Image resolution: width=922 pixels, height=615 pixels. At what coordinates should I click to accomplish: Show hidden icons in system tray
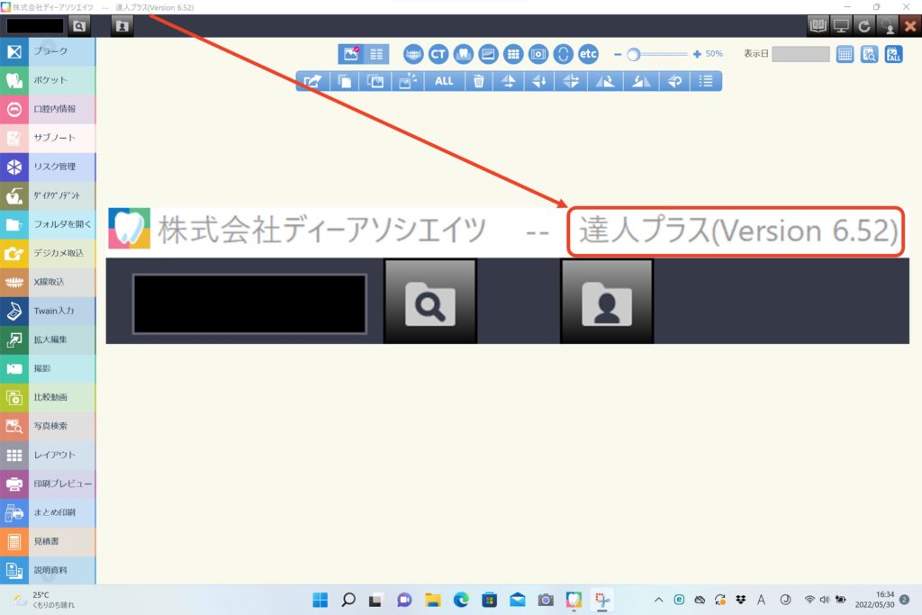[658, 600]
